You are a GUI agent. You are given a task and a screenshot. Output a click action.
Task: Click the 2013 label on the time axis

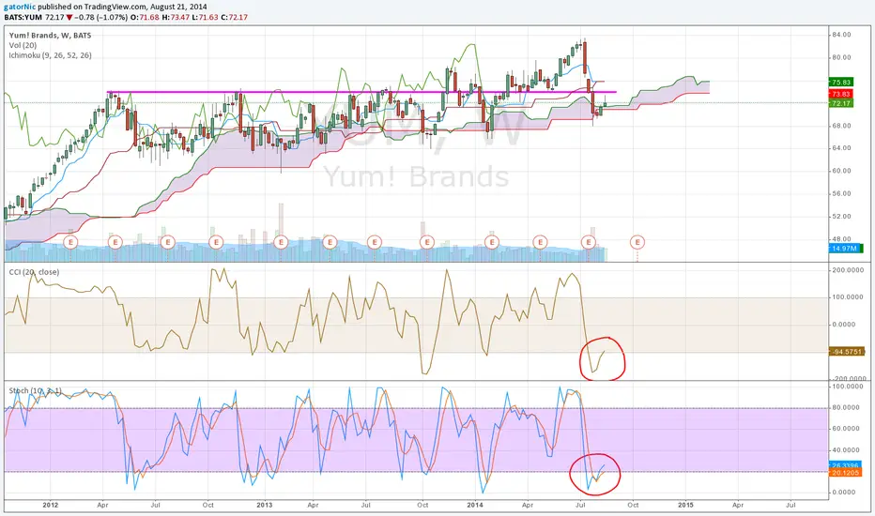[x=265, y=505]
